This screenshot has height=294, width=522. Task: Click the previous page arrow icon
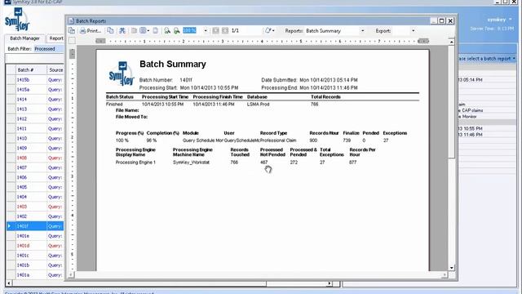click(x=215, y=31)
